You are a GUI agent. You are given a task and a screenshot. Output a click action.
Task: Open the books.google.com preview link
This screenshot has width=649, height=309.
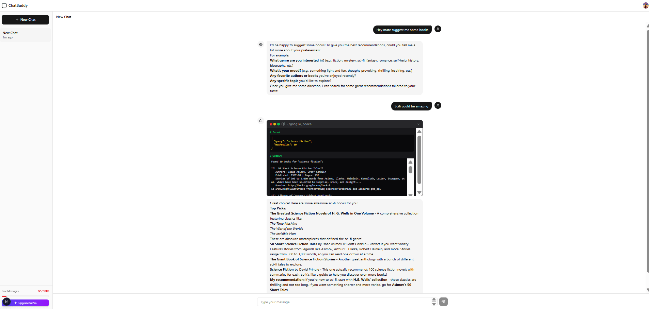(310, 186)
